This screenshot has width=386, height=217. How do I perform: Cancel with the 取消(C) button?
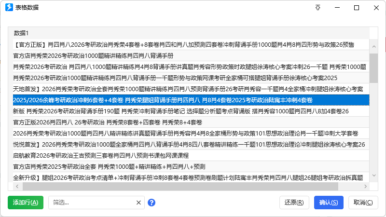(363, 203)
